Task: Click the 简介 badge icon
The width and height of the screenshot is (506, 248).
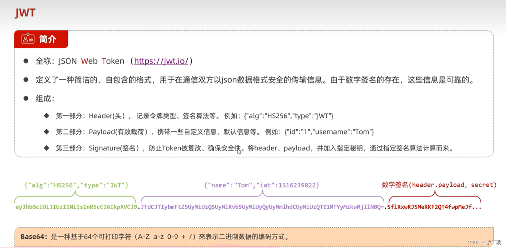Action: tap(41, 39)
